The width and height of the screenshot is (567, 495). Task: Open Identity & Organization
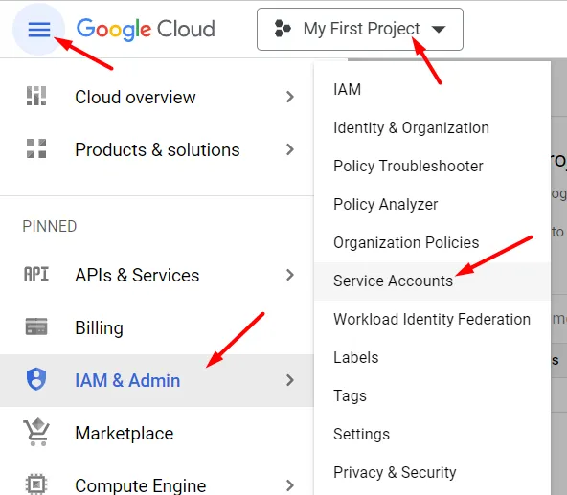point(432,127)
